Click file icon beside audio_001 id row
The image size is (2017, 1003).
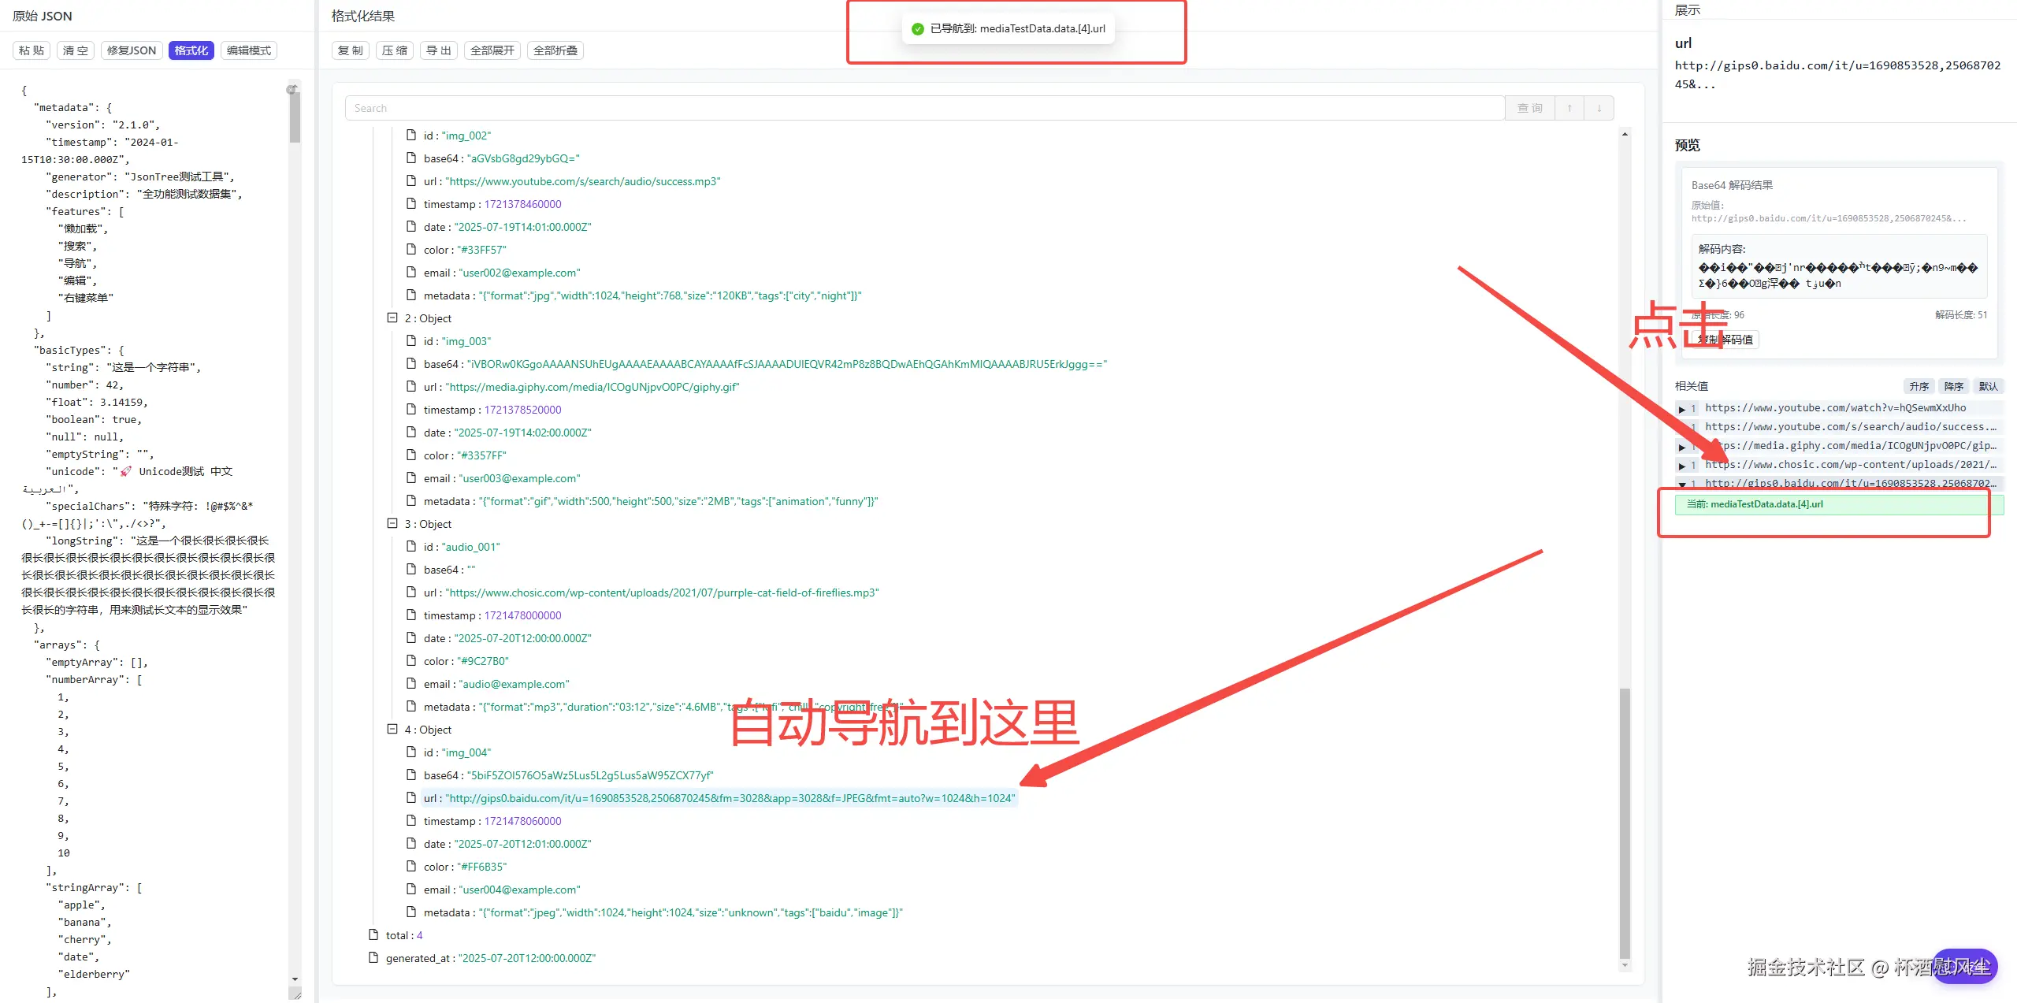tap(410, 547)
